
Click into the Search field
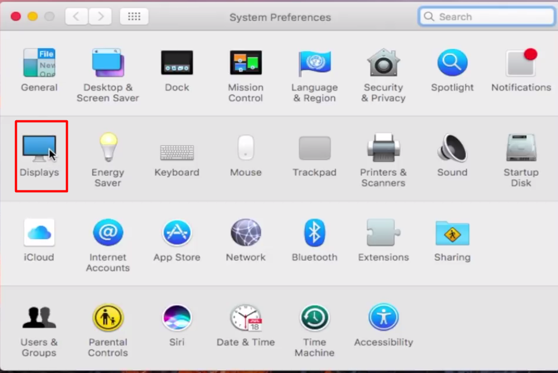[x=487, y=16]
